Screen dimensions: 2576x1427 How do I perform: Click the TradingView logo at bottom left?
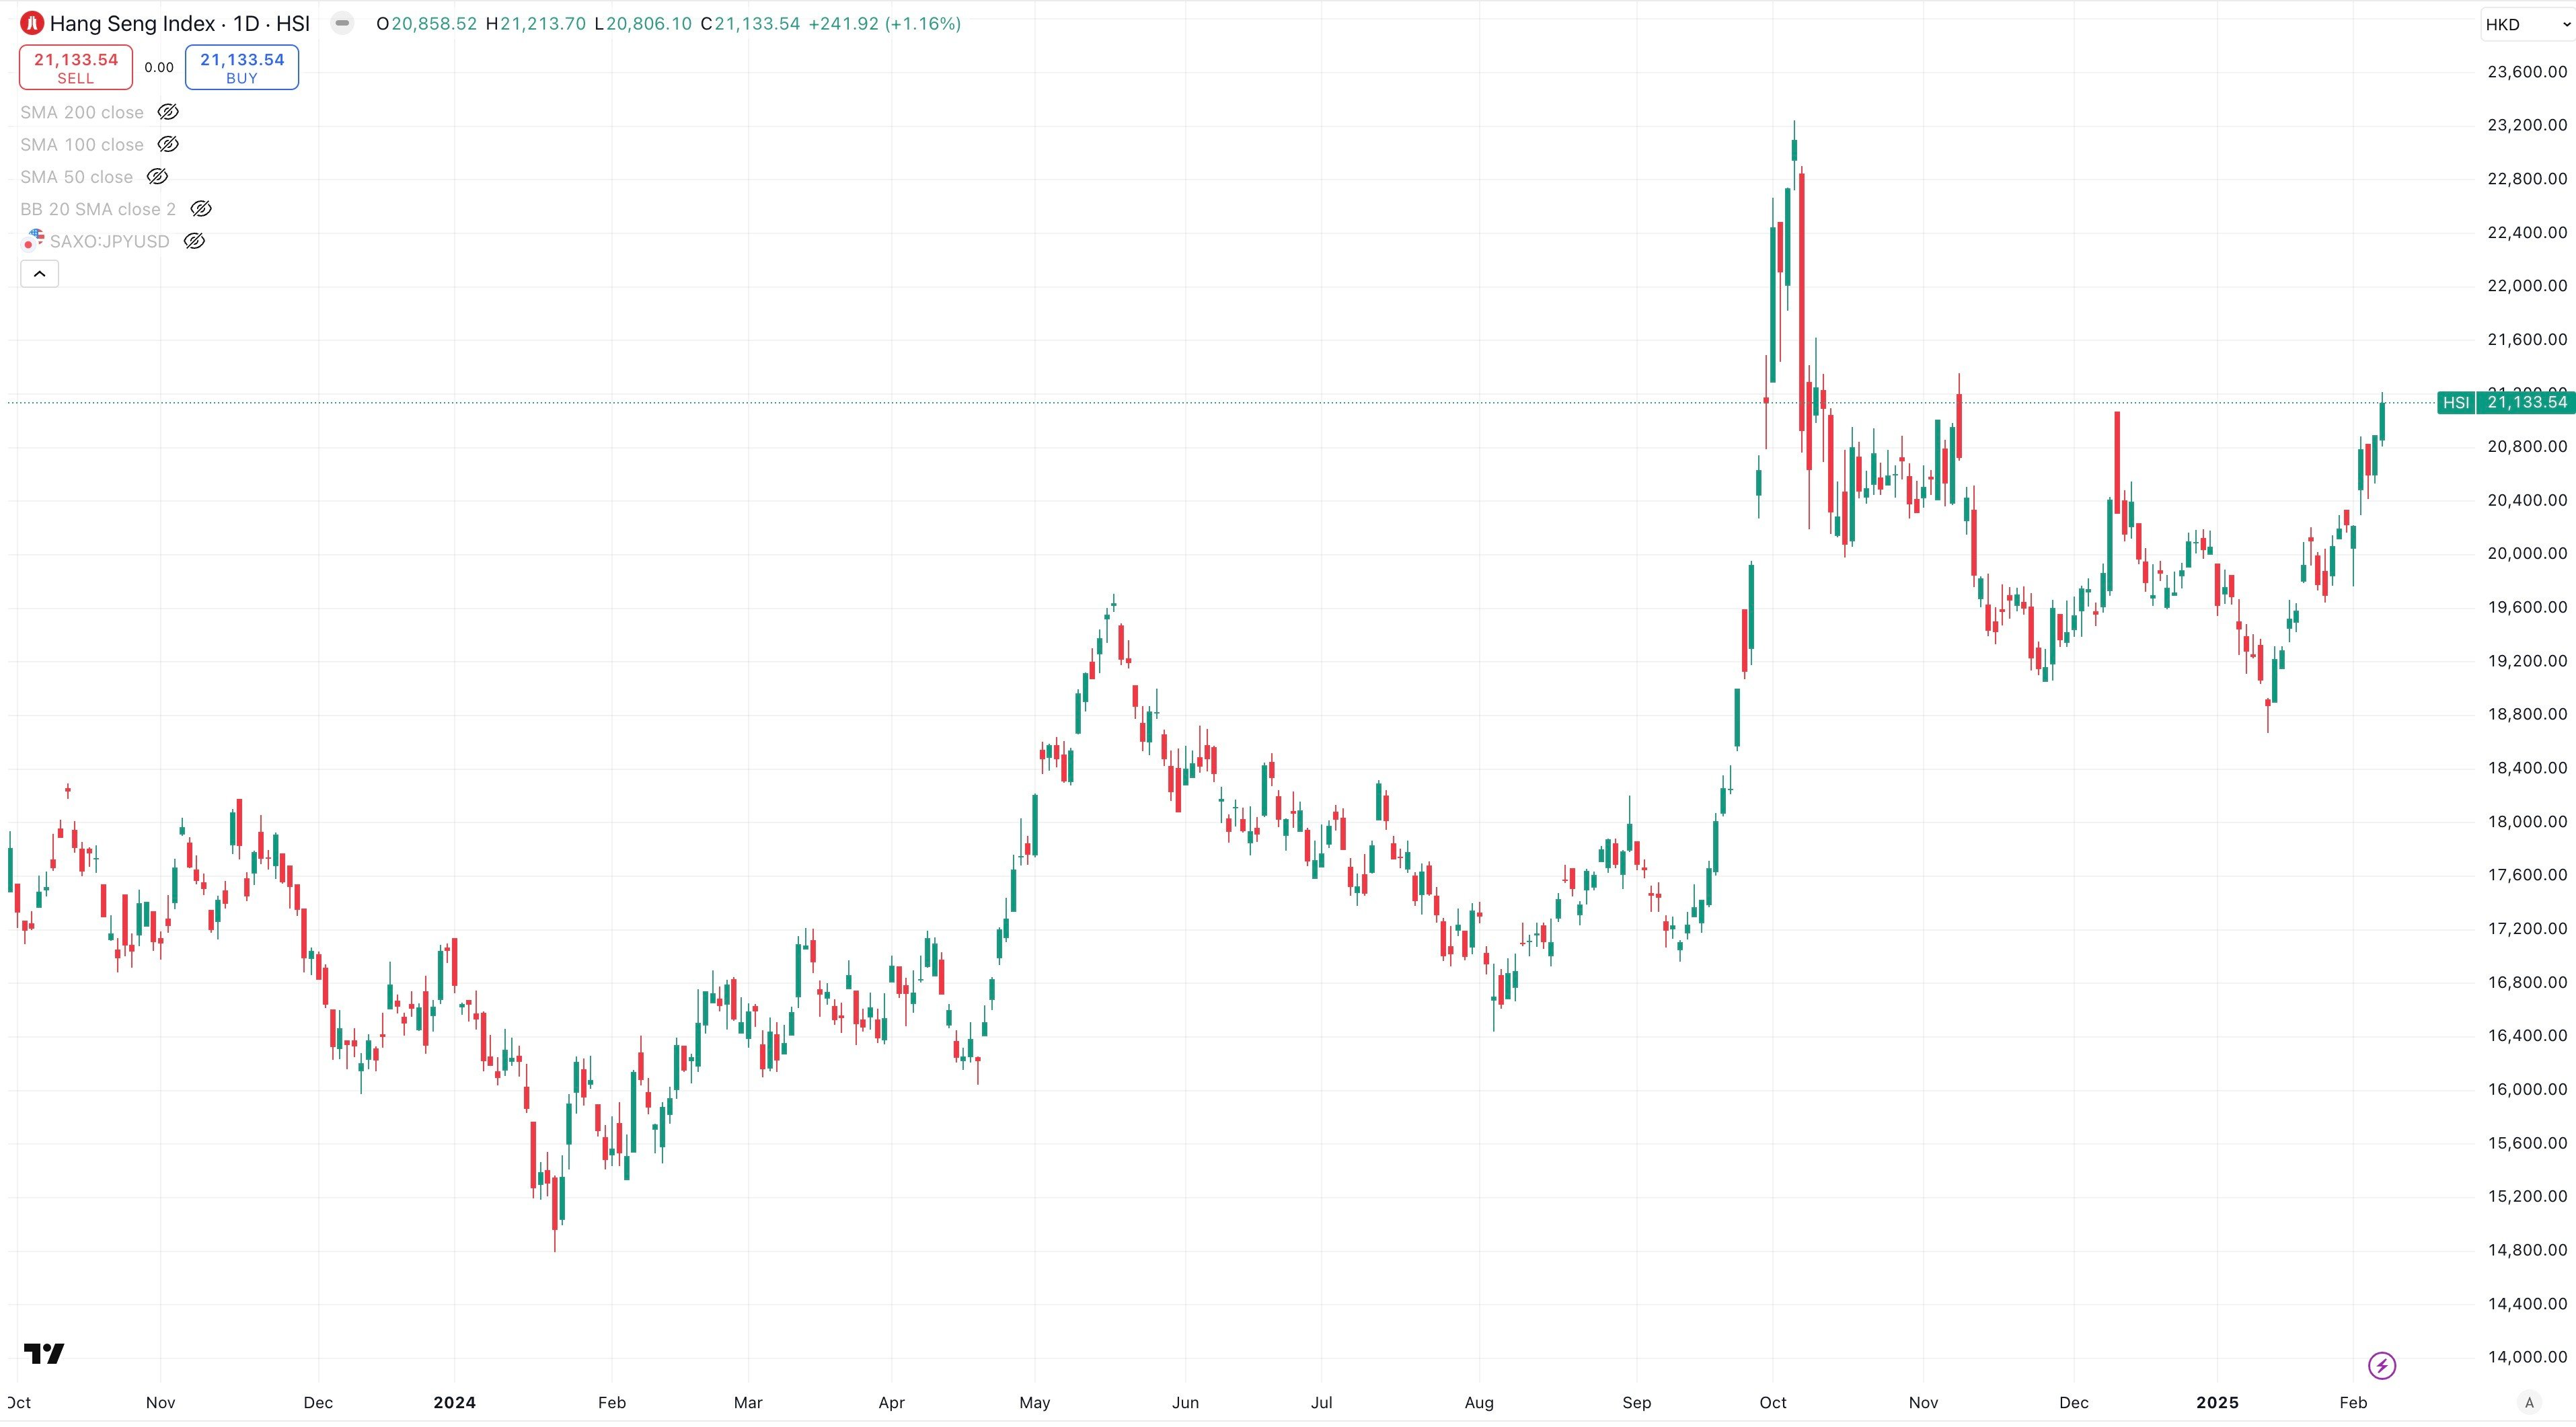(x=44, y=1353)
